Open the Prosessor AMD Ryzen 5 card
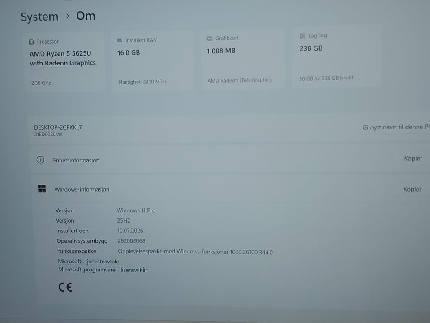 65,62
